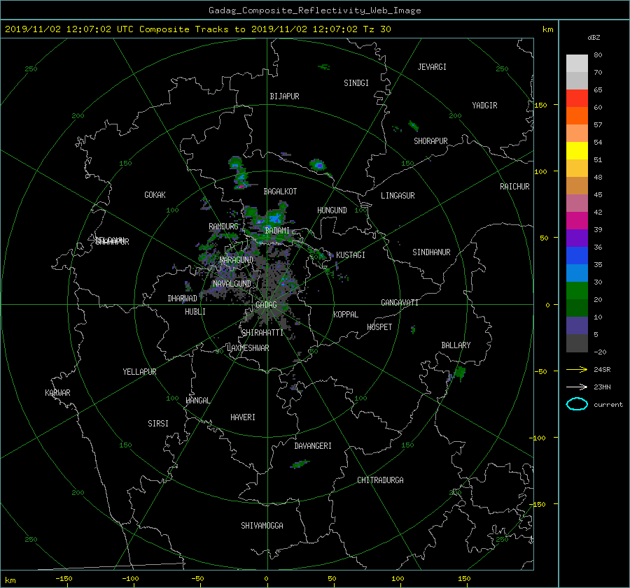This screenshot has width=630, height=588.
Task: Click the SHIRAHATTI label
Action: (x=262, y=333)
